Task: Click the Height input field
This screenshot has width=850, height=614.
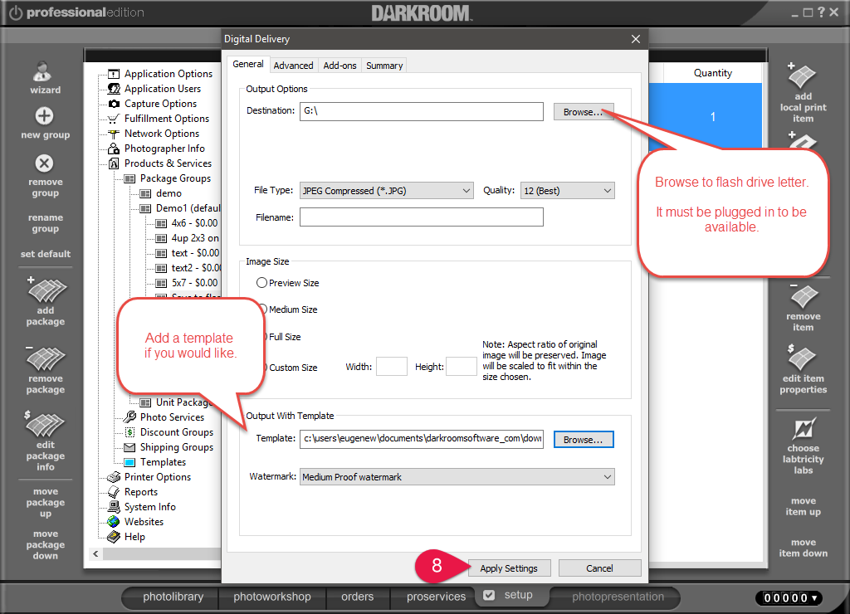Action: (x=462, y=367)
